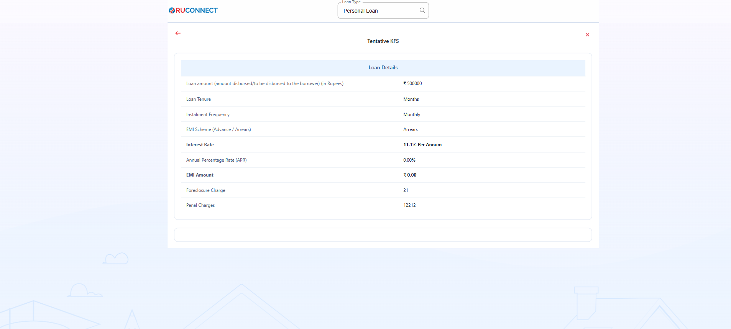Close the Tentative KFS panel with red X
Viewport: 731px width, 329px height.
click(587, 35)
